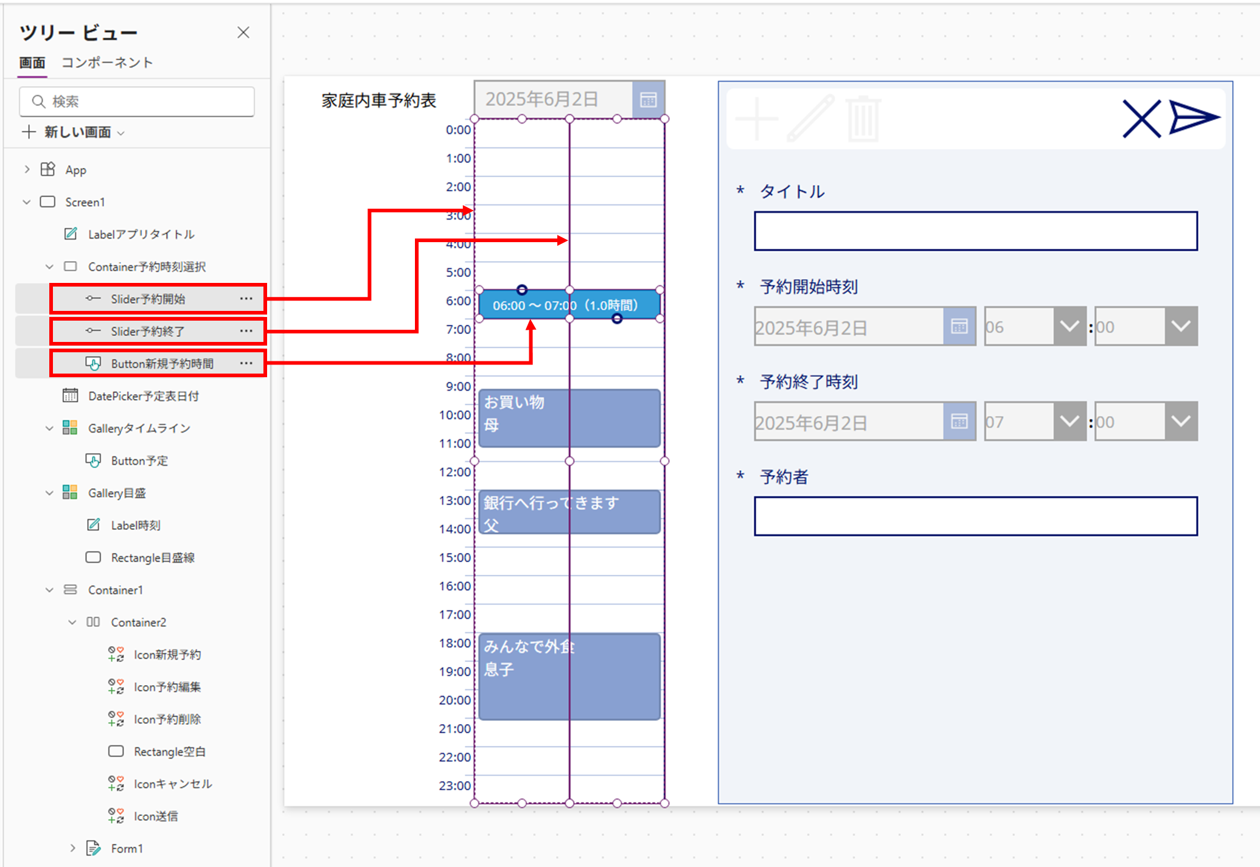Close the tree view panel
The height and width of the screenshot is (867, 1260).
[243, 32]
